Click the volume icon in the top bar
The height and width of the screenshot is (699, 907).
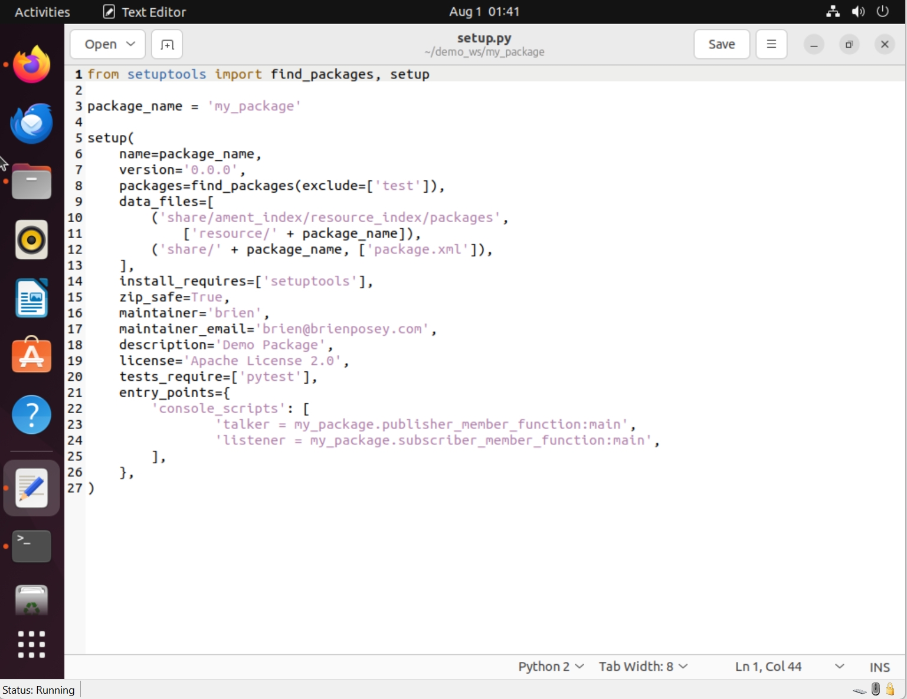coord(859,11)
